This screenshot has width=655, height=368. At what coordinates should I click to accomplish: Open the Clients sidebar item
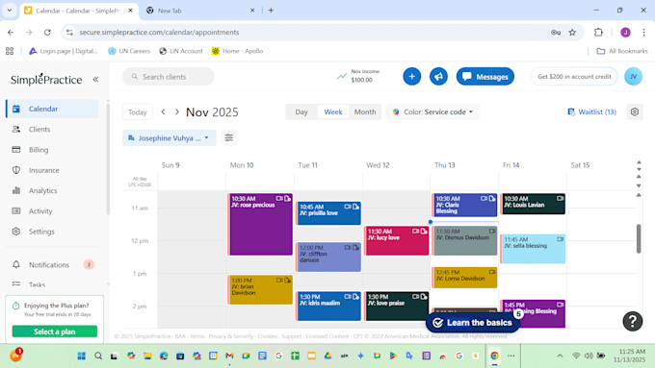pos(53,129)
